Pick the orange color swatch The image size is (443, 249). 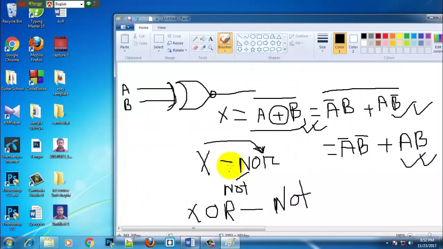click(x=392, y=36)
